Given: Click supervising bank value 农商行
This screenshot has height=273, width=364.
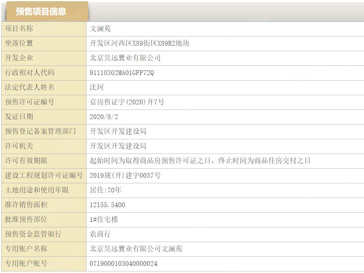Looking at the screenshot, I should [x=100, y=234].
